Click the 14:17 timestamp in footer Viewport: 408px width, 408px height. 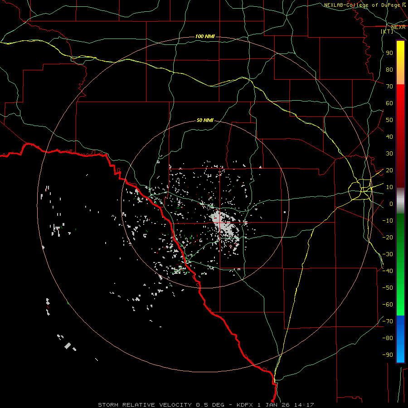click(x=304, y=405)
